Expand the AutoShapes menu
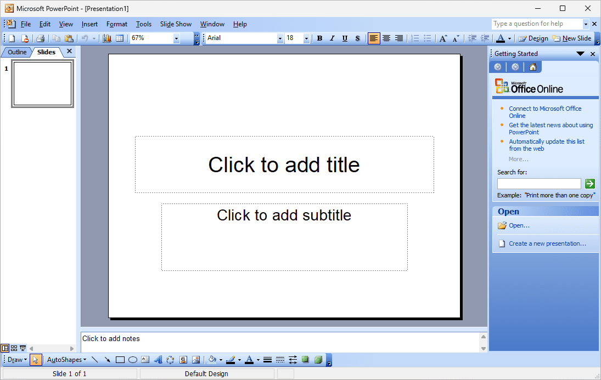 pos(67,360)
